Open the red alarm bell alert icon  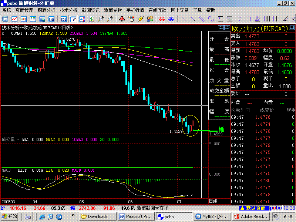coord(122,19)
